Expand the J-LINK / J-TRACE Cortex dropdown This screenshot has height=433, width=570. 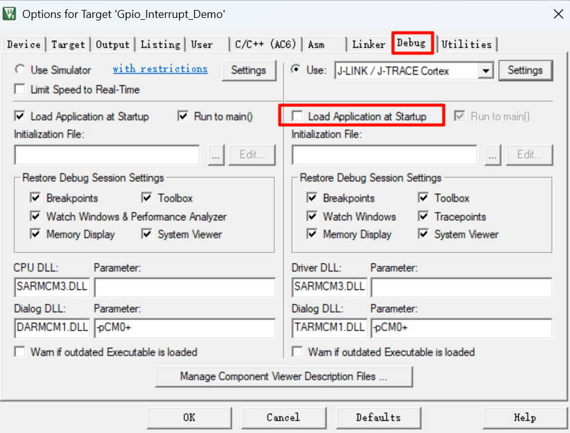pyautogui.click(x=486, y=71)
